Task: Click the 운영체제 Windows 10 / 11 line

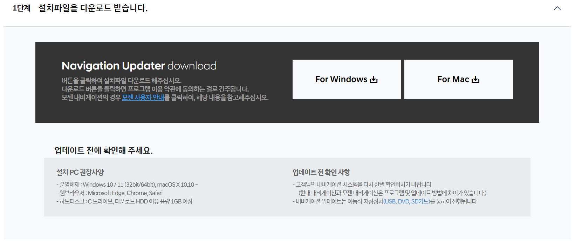Action: [127, 185]
